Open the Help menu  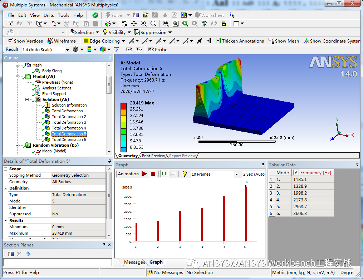pyautogui.click(x=78, y=15)
